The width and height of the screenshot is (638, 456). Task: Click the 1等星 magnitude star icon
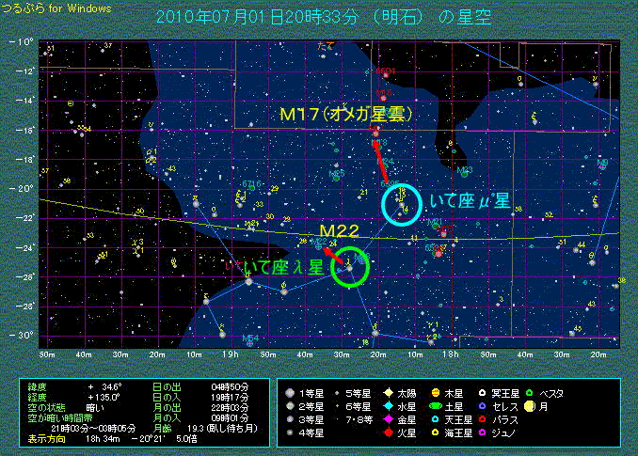tap(291, 393)
